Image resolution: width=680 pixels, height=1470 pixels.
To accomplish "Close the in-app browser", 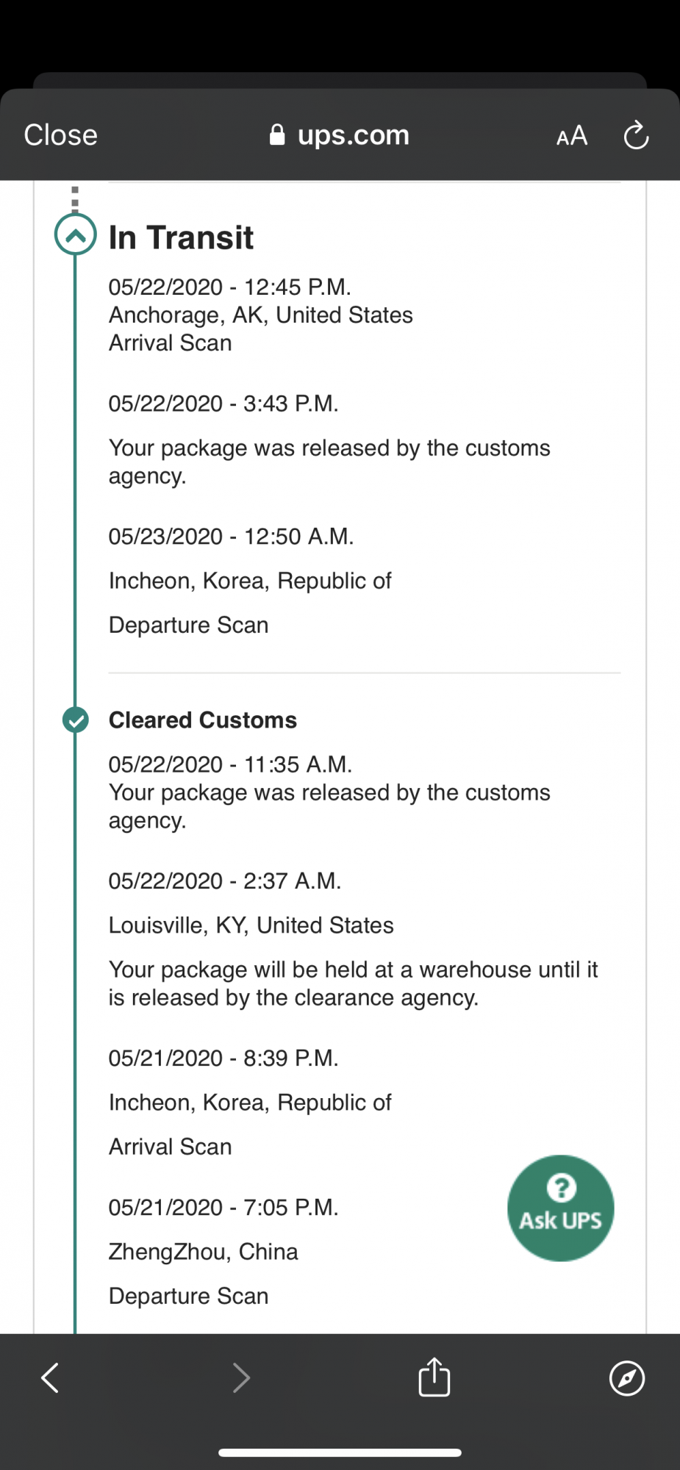I will (60, 135).
